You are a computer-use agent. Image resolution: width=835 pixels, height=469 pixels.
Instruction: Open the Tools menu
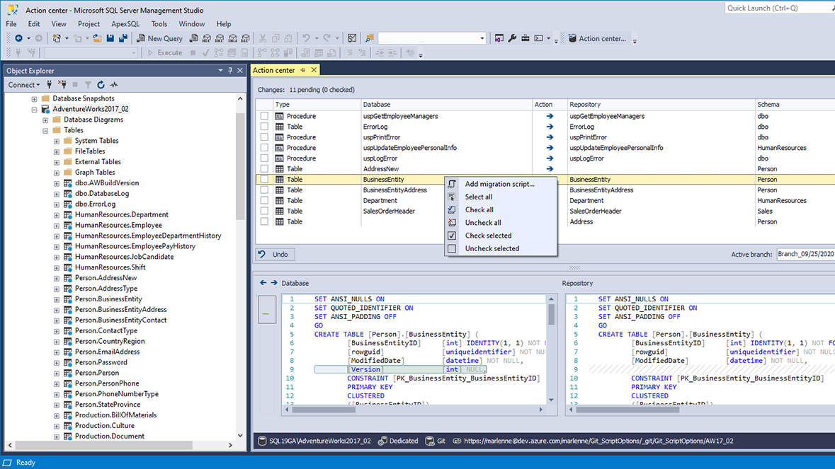[x=159, y=24]
